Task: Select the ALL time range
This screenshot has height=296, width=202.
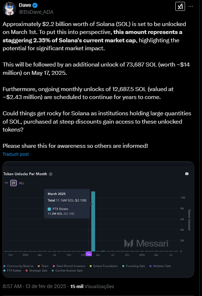Action: (x=22, y=183)
